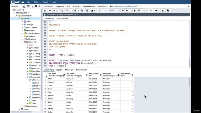This screenshot has width=201, height=113.
Task: Switch to the Query History tab
Action: coord(62,19)
